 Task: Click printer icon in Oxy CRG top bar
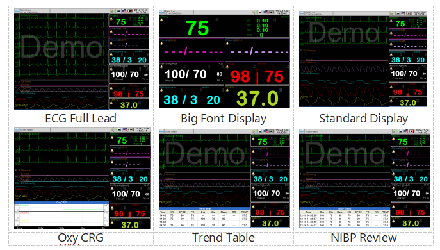point(120,129)
